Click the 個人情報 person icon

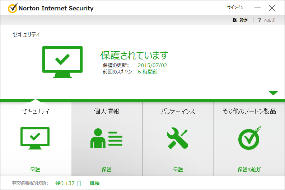pyautogui.click(x=106, y=138)
